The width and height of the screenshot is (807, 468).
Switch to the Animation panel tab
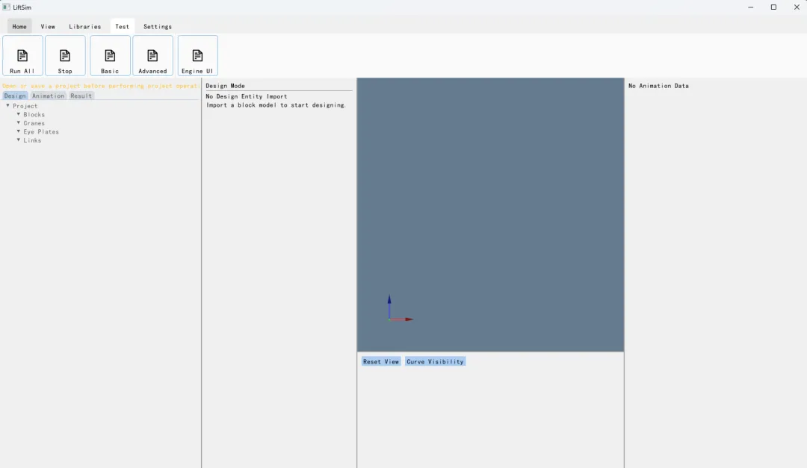pyautogui.click(x=48, y=96)
